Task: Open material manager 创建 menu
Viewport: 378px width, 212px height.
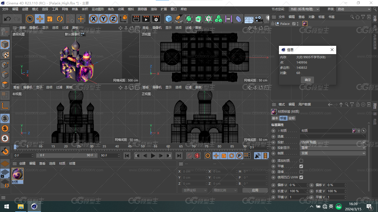Action: (x=22, y=163)
